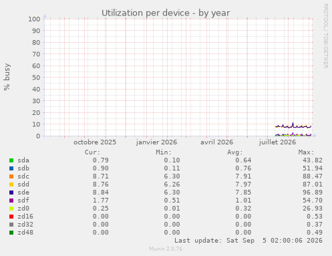Click sda average value 0.64

coord(243,160)
